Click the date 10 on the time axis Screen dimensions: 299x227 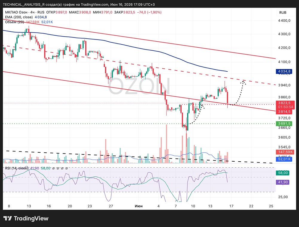[x=193, y=206]
